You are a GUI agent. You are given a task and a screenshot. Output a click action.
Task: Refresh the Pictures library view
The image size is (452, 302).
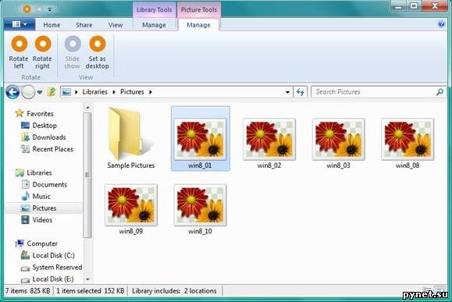[x=300, y=92]
